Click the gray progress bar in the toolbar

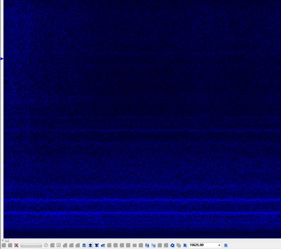point(31,245)
